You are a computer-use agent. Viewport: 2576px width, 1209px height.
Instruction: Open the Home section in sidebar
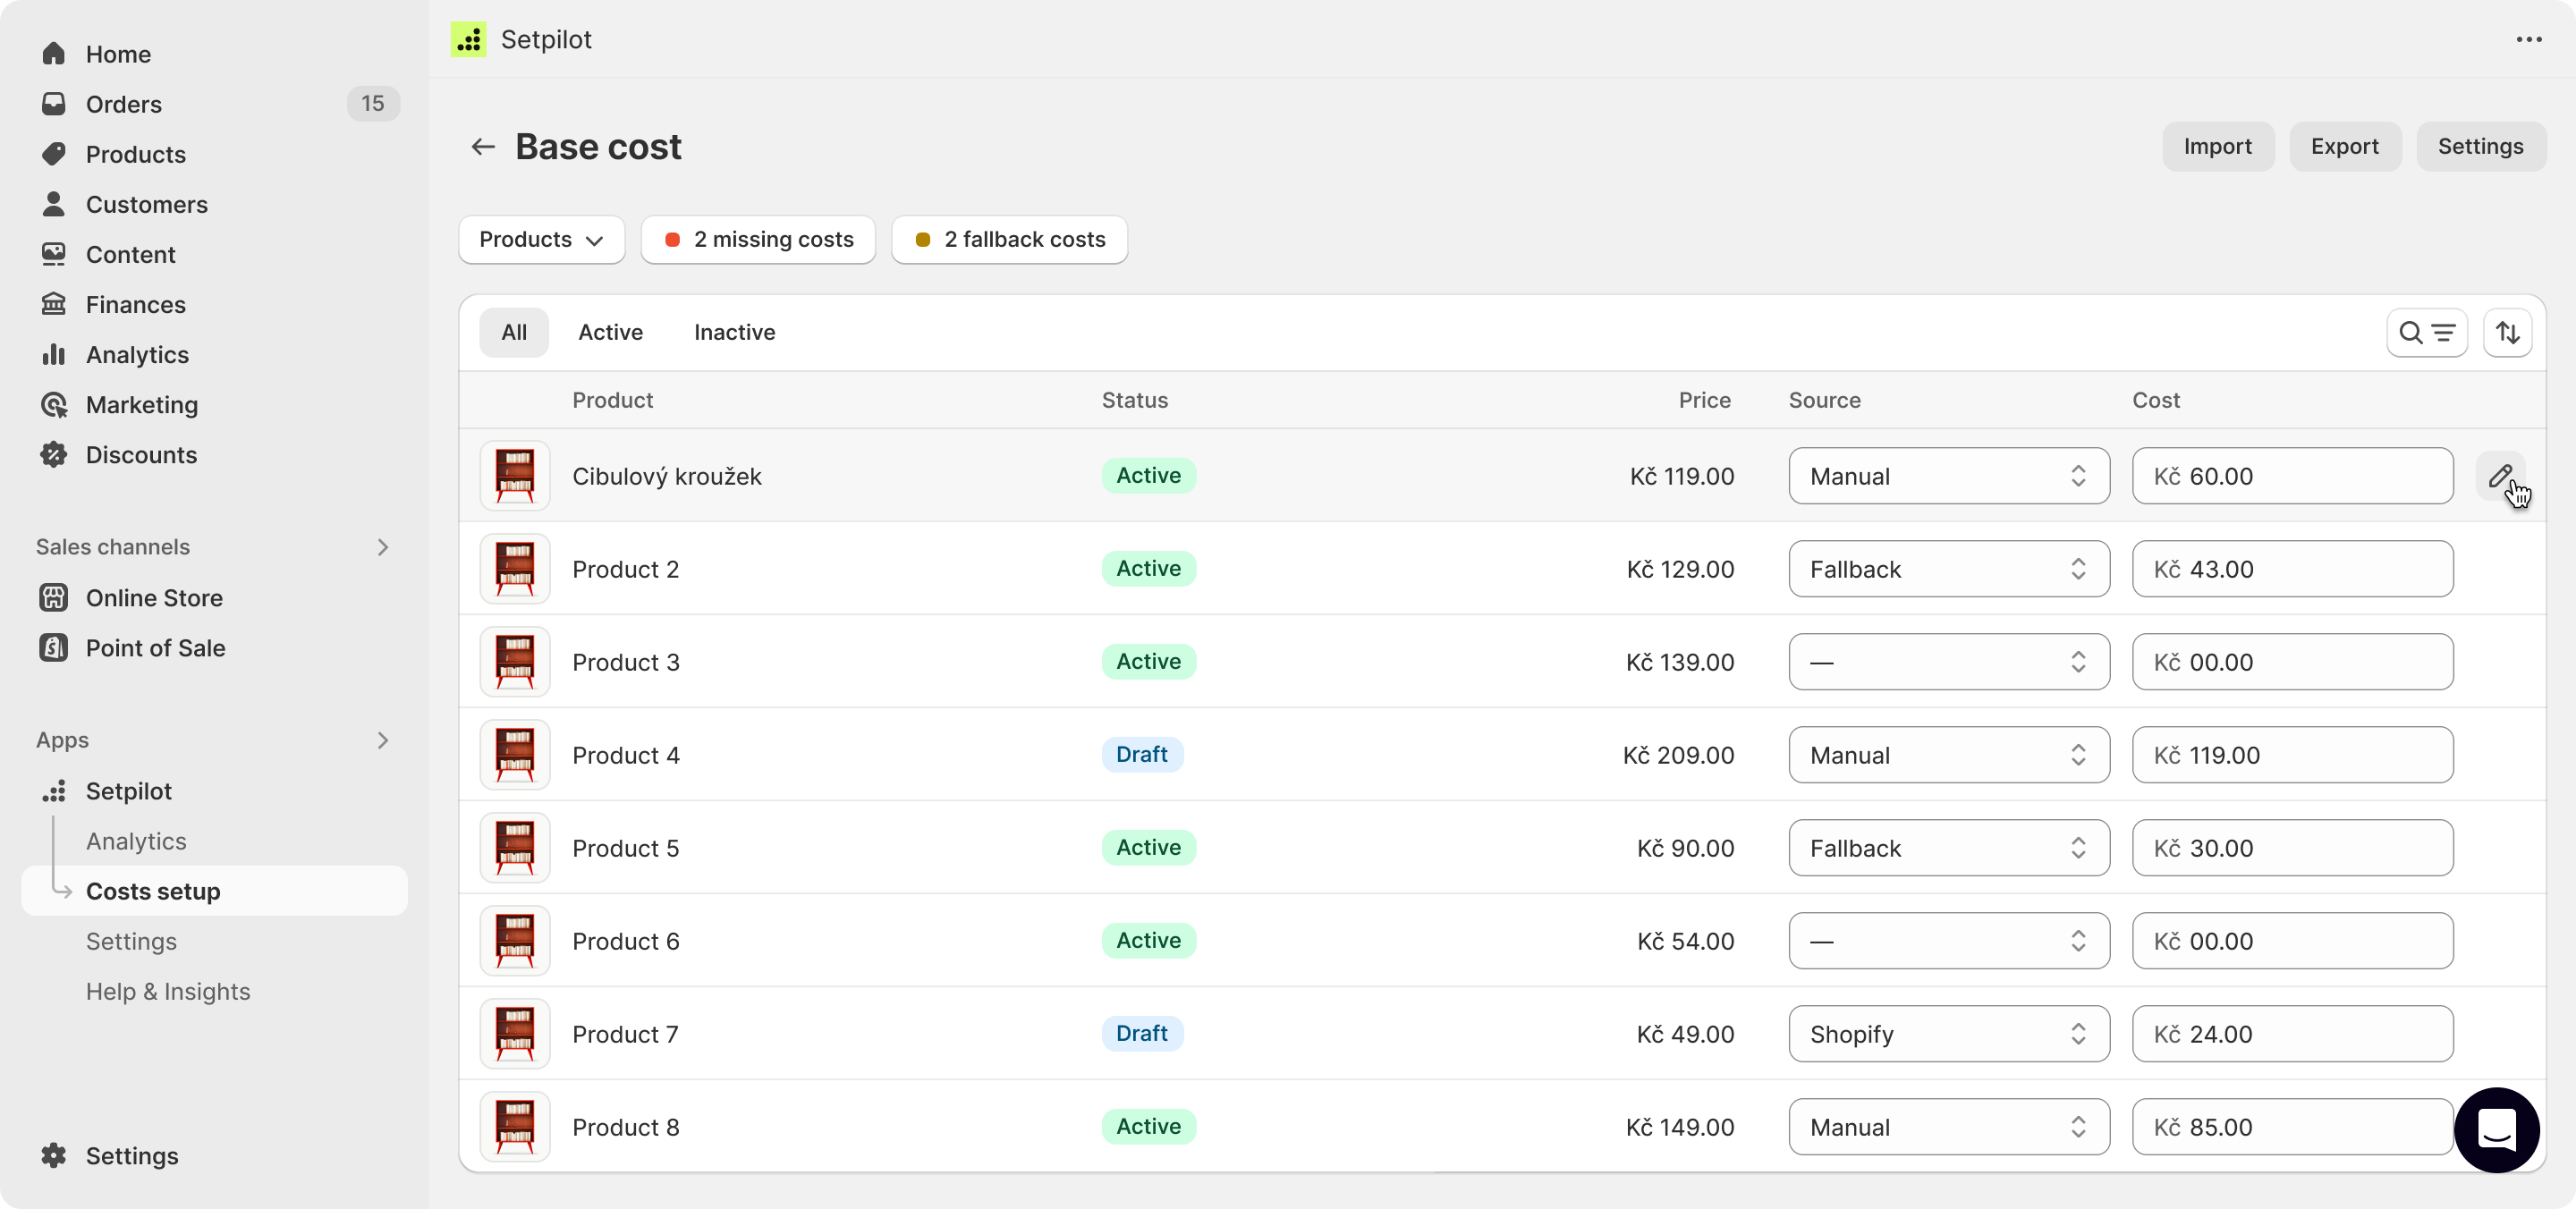(117, 54)
